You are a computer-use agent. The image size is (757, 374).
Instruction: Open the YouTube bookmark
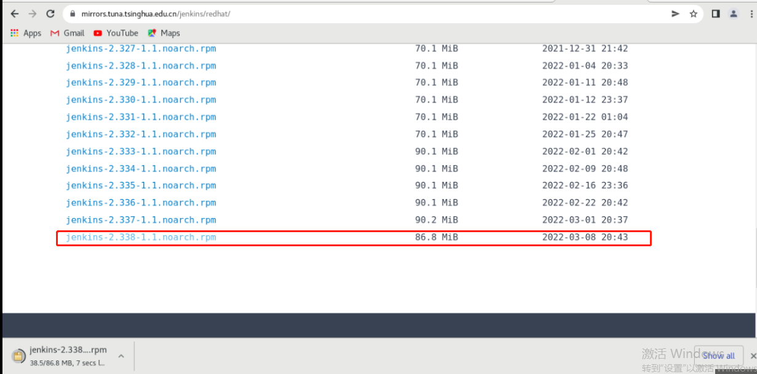116,33
